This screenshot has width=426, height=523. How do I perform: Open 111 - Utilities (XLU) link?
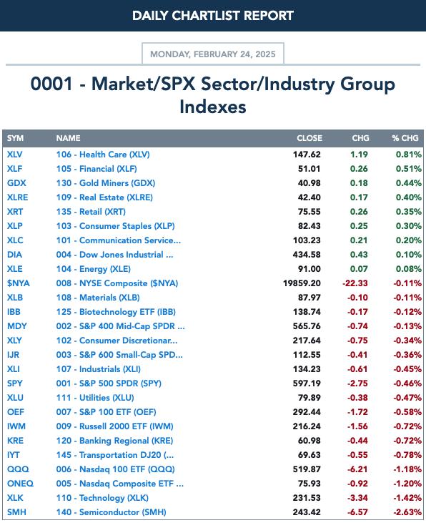click(x=95, y=398)
